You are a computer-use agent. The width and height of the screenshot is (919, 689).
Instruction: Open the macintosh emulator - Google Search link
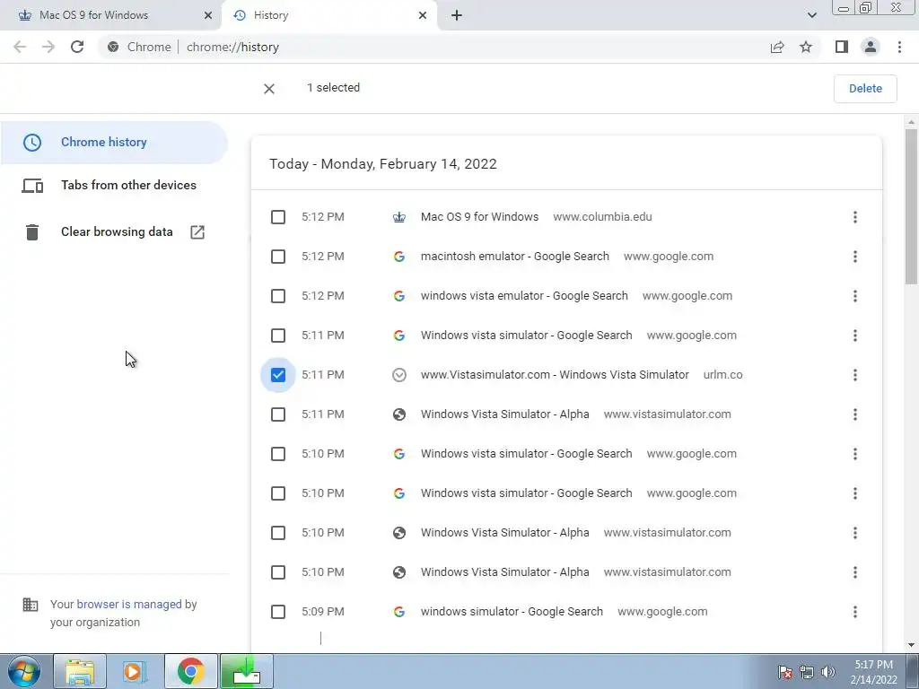point(514,257)
